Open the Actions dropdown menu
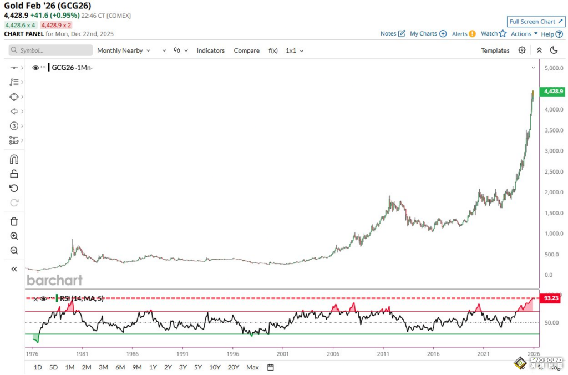 [524, 34]
